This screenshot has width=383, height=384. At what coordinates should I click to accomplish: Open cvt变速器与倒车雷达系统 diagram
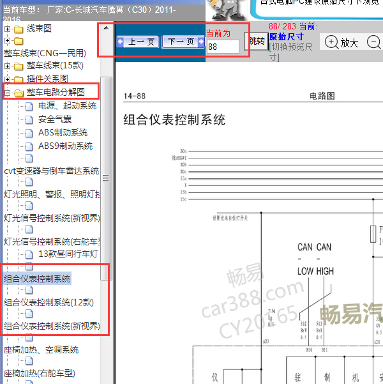click(52, 171)
